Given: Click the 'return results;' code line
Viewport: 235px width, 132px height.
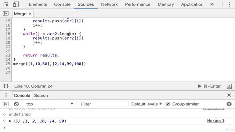Looking at the screenshot, I should coord(41,55).
